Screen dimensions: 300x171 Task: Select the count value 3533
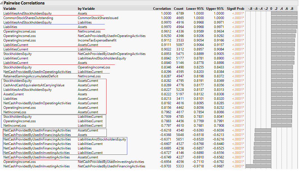point(180,40)
